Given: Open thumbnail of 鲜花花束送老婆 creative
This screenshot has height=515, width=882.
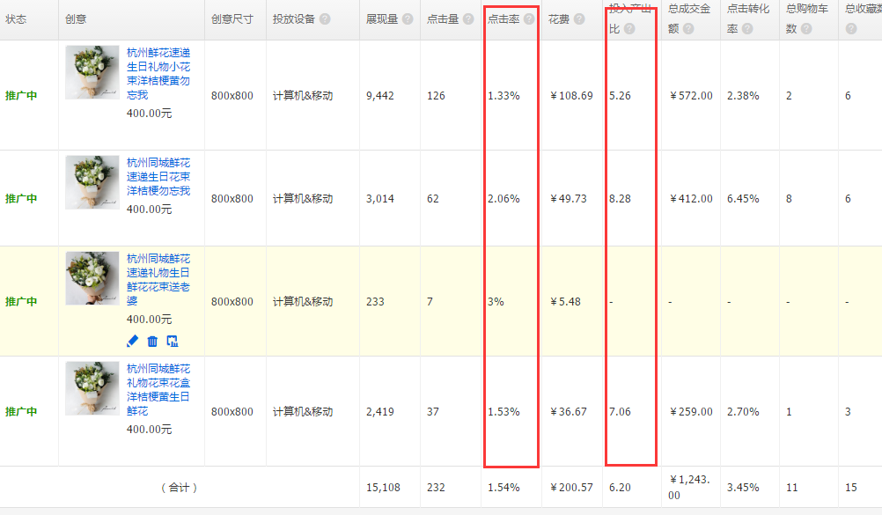Looking at the screenshot, I should [x=92, y=278].
